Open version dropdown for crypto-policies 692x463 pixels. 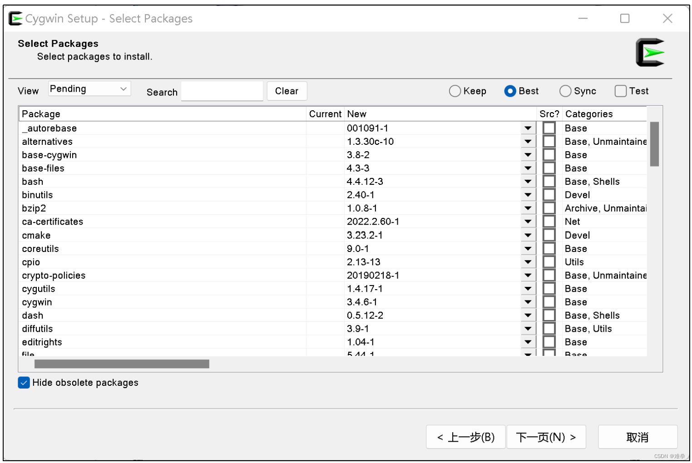point(528,276)
